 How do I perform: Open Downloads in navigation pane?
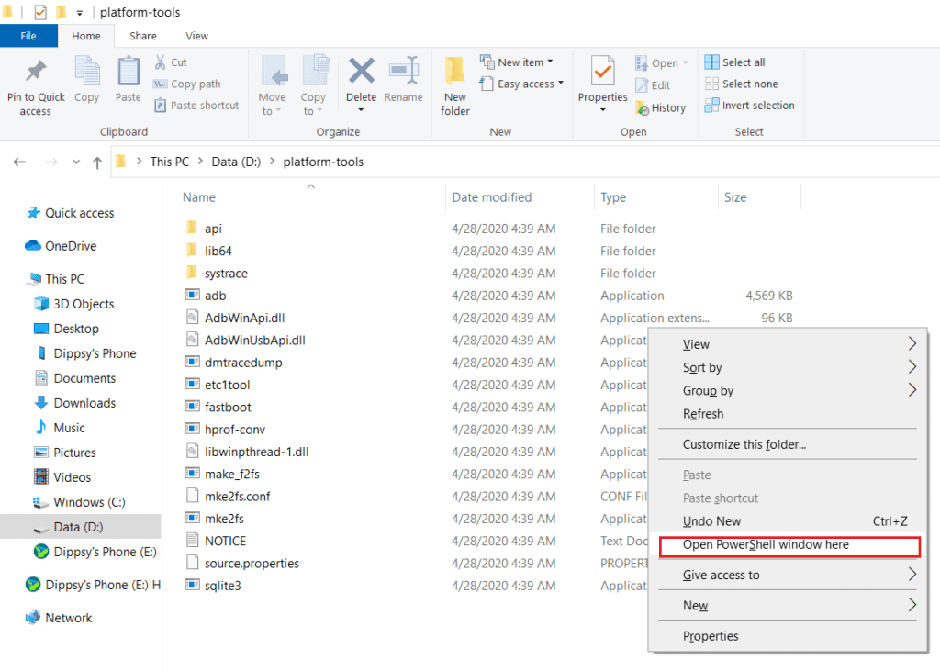pos(75,403)
